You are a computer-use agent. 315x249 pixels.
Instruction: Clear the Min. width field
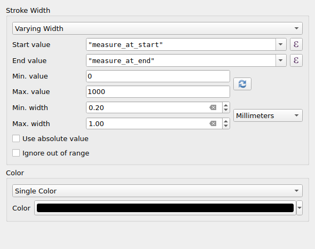coord(213,107)
